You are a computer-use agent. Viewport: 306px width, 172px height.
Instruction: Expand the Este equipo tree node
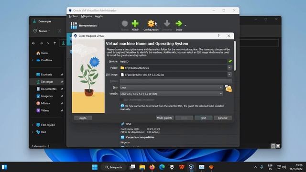33,125
